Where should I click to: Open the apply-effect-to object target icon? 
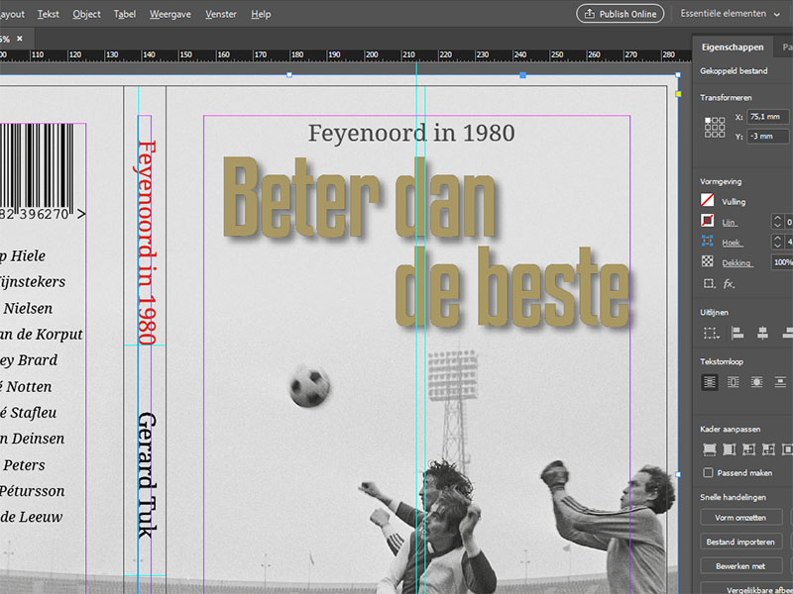coord(709,284)
